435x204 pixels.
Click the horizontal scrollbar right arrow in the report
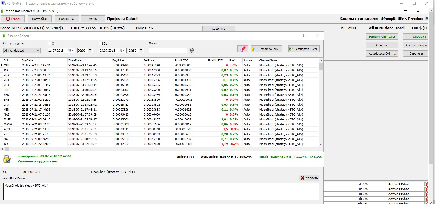pos(316,149)
